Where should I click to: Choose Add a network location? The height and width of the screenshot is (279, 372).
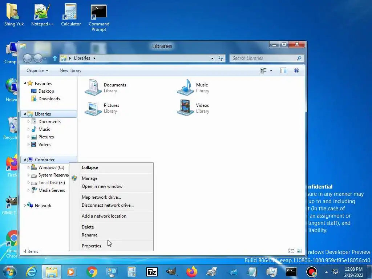pos(111,216)
